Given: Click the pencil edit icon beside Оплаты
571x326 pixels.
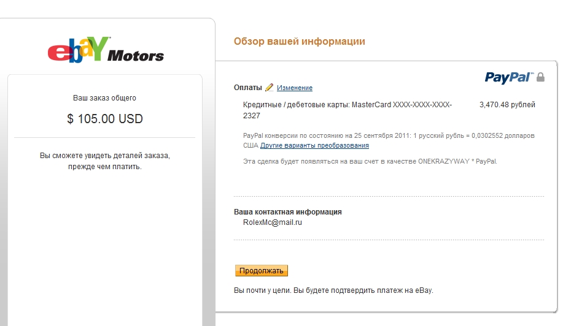Looking at the screenshot, I should (x=269, y=88).
